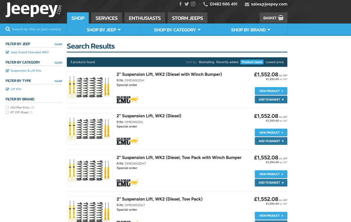Open thumbnail of Tow Pack with Winch Bumper lift

click(90, 170)
